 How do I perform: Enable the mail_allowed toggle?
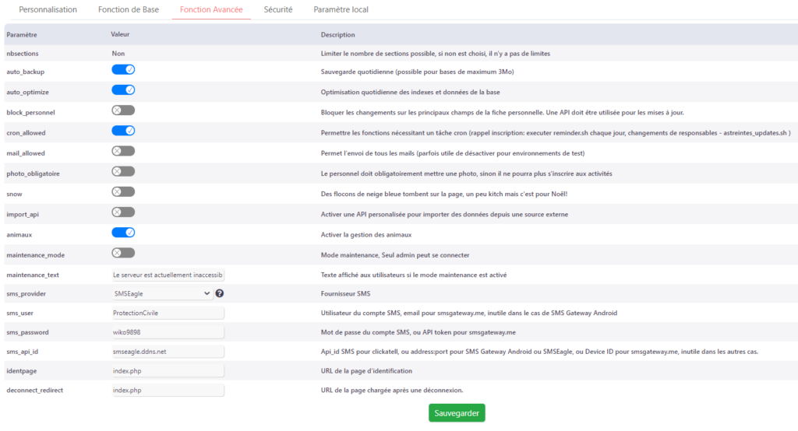pyautogui.click(x=123, y=151)
